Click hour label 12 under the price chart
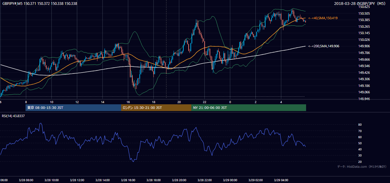390x183 pixels. (x=77, y=102)
